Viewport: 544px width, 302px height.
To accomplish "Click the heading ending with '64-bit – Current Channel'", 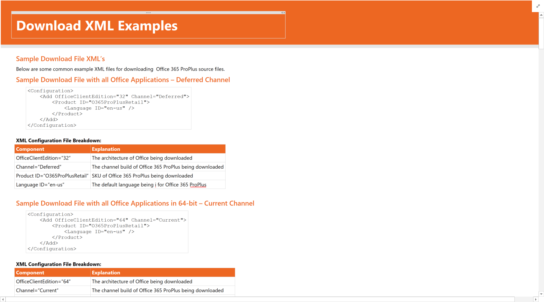I will click(x=135, y=203).
